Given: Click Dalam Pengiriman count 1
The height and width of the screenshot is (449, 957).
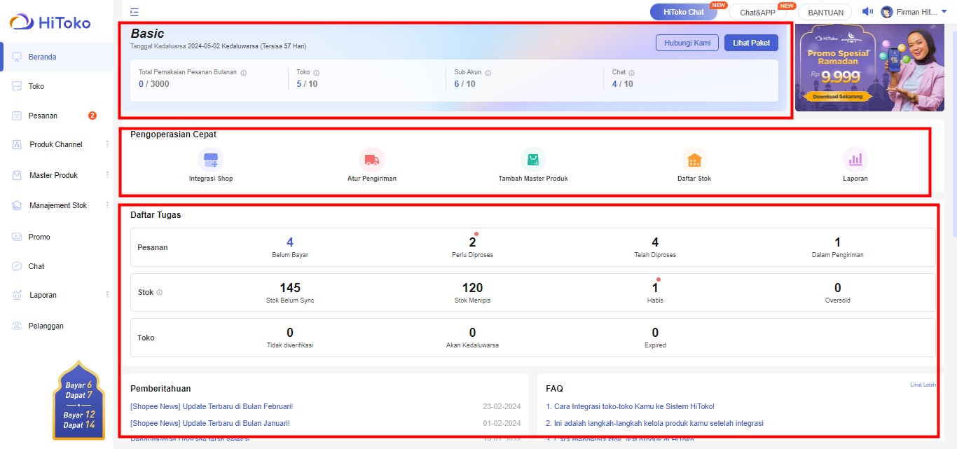Looking at the screenshot, I should (x=837, y=242).
